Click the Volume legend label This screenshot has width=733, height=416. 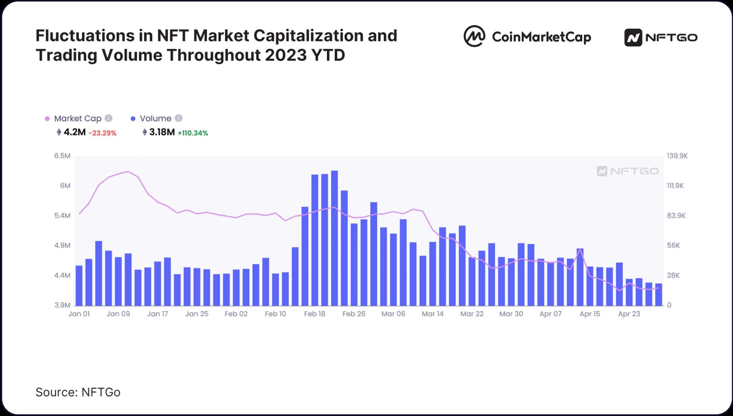point(155,119)
